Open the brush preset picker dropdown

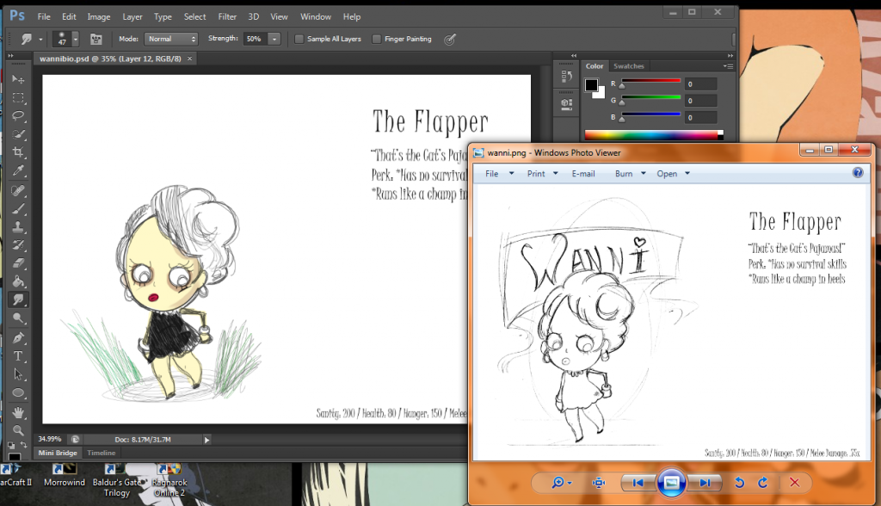(x=76, y=39)
